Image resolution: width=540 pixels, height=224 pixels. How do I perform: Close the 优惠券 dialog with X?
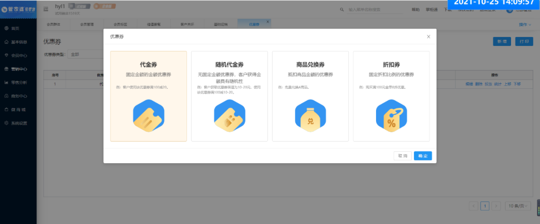[428, 37]
